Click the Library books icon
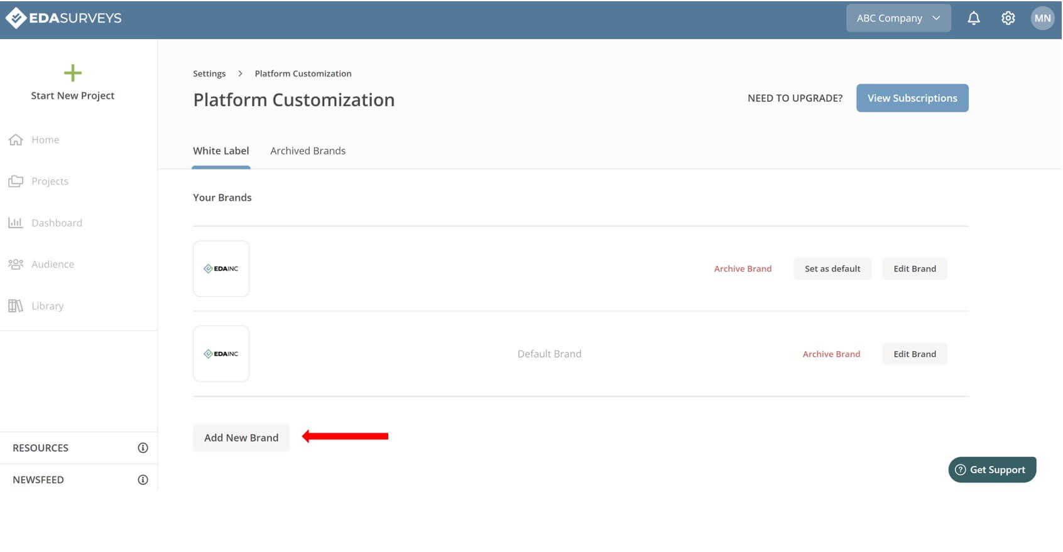The width and height of the screenshot is (1063, 552). (x=16, y=306)
